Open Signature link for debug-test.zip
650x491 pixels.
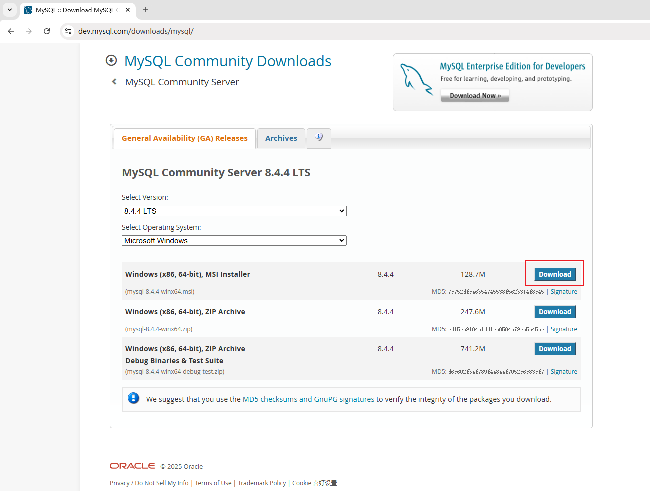[x=564, y=372]
